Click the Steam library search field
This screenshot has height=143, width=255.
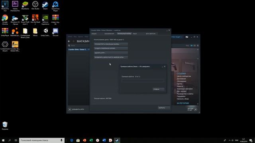(80, 46)
